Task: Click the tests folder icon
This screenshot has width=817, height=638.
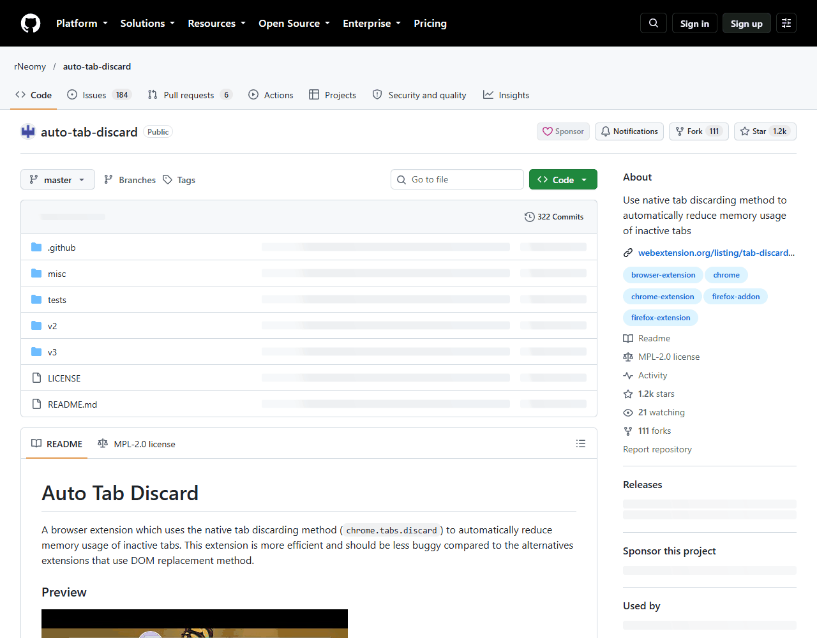Action: pos(36,299)
